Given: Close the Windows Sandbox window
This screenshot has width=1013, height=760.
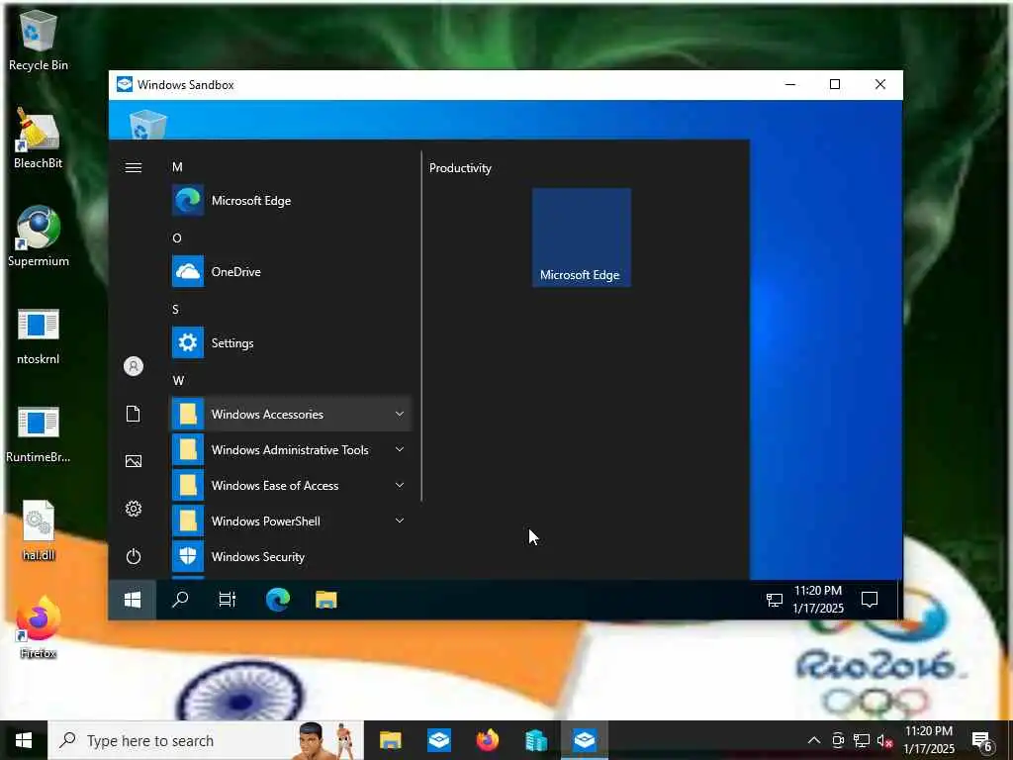Looking at the screenshot, I should click(879, 85).
